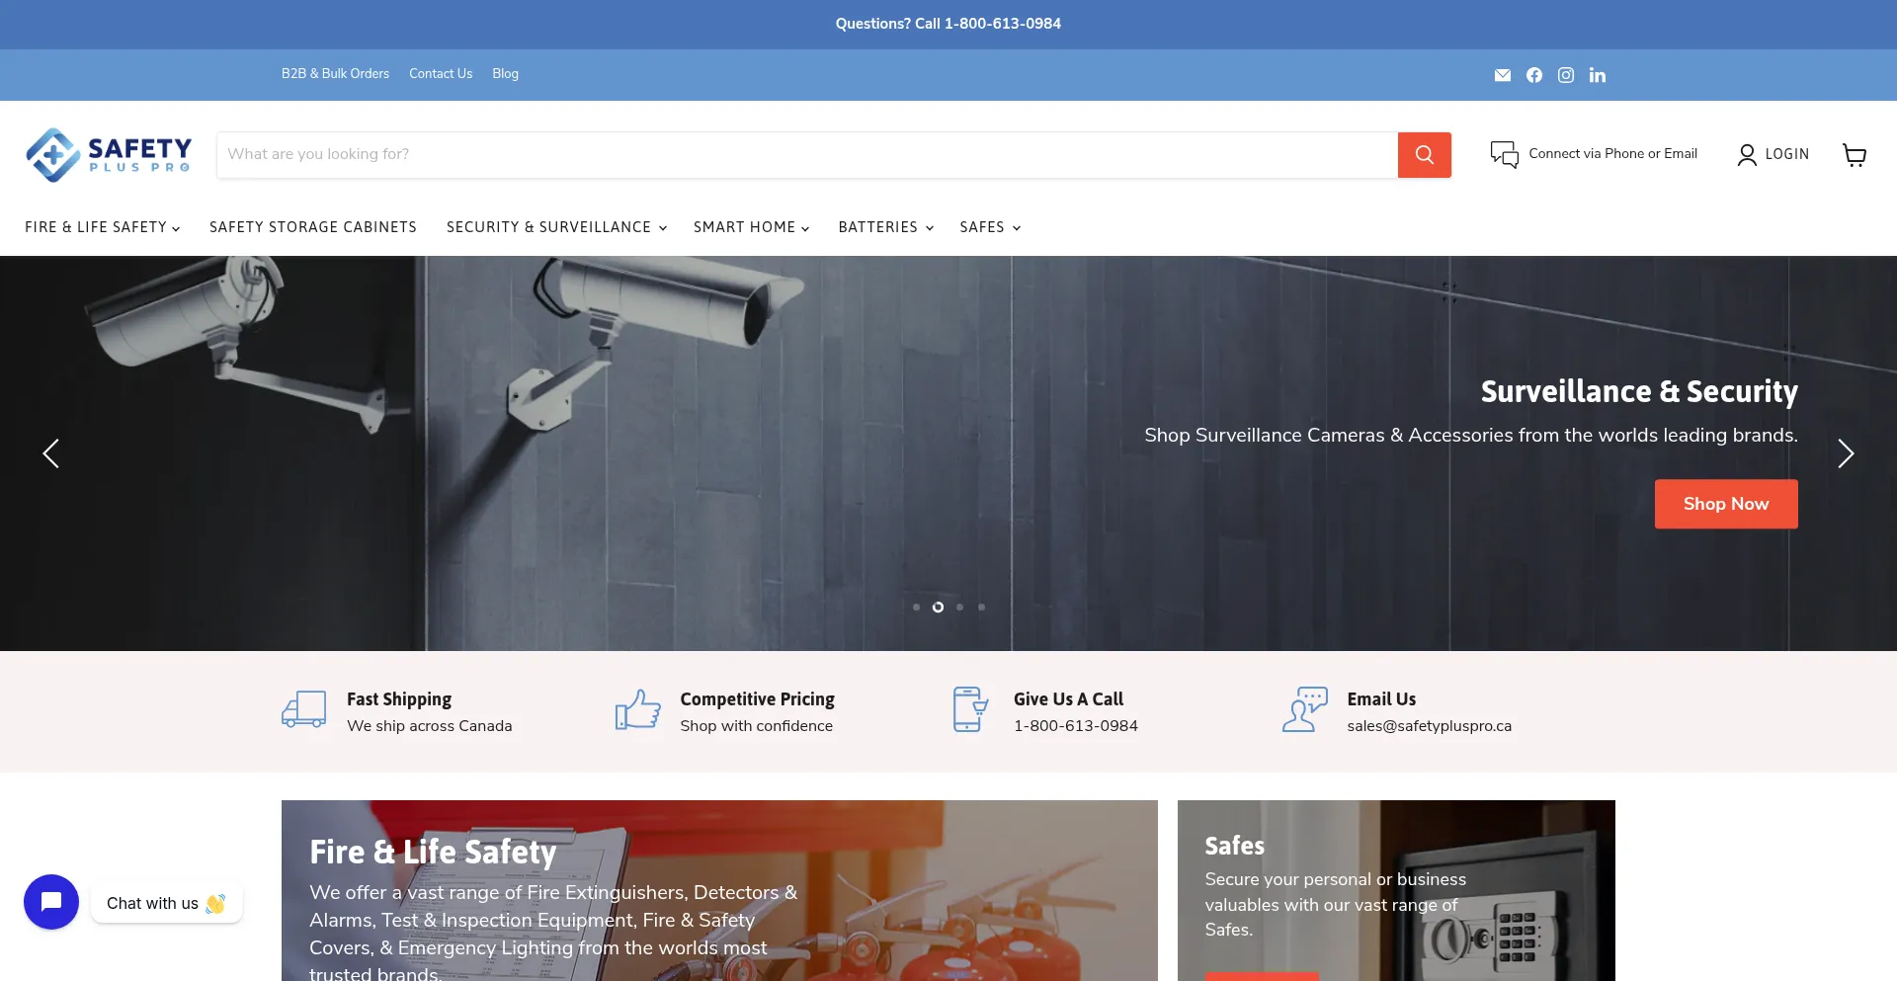This screenshot has width=1897, height=981.
Task: Open the blue chat bubble widget
Action: click(51, 901)
